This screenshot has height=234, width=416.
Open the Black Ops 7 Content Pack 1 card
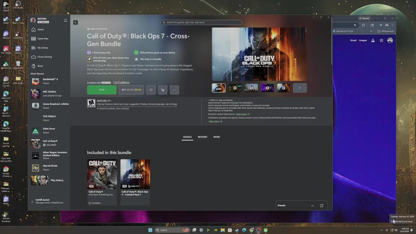point(135,182)
